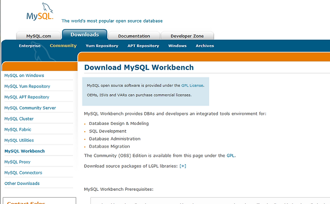Screen dimensions: 330x204
Task: Expand LGPL libraries source packages [+]
Action: tap(183, 166)
